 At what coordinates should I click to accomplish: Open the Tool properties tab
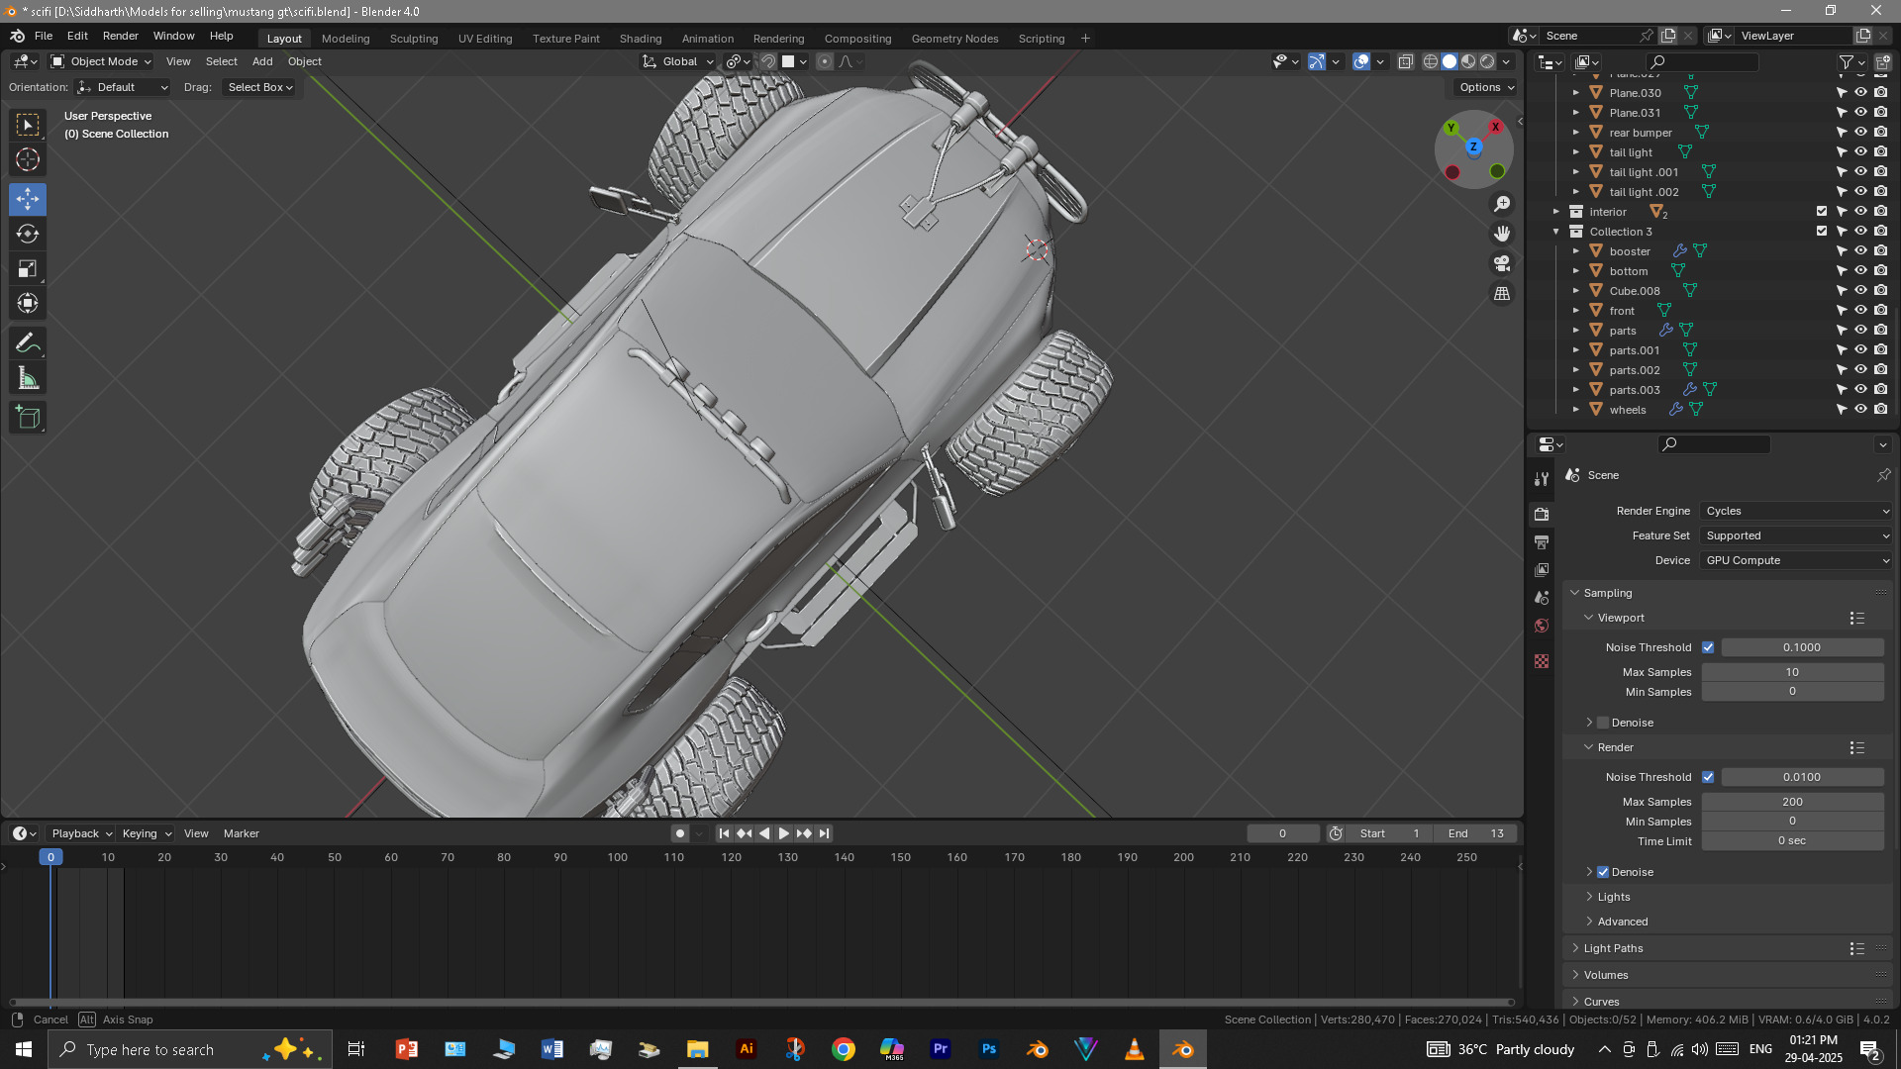[1542, 479]
